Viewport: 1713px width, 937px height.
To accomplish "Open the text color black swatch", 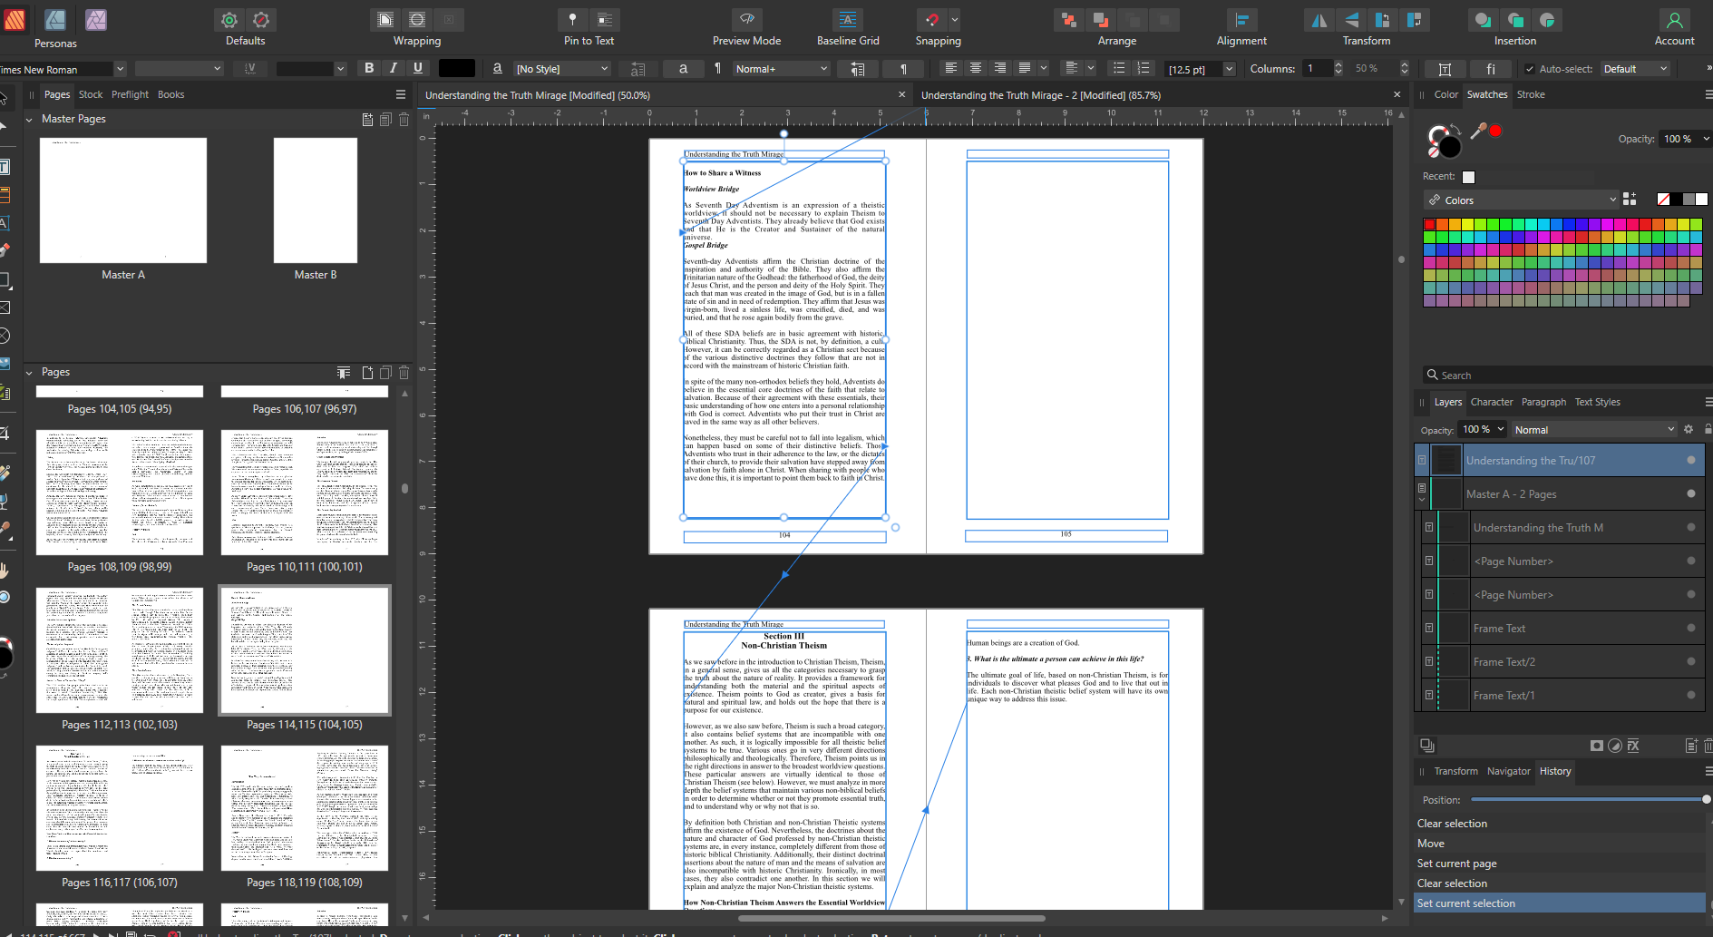I will pos(457,68).
